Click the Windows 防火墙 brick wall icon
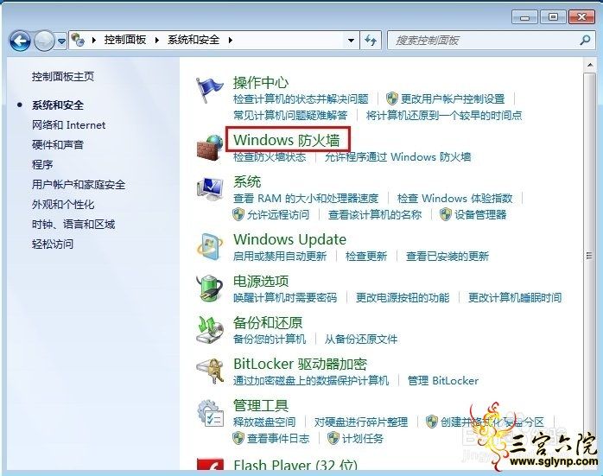This screenshot has width=603, height=476. tap(210, 147)
